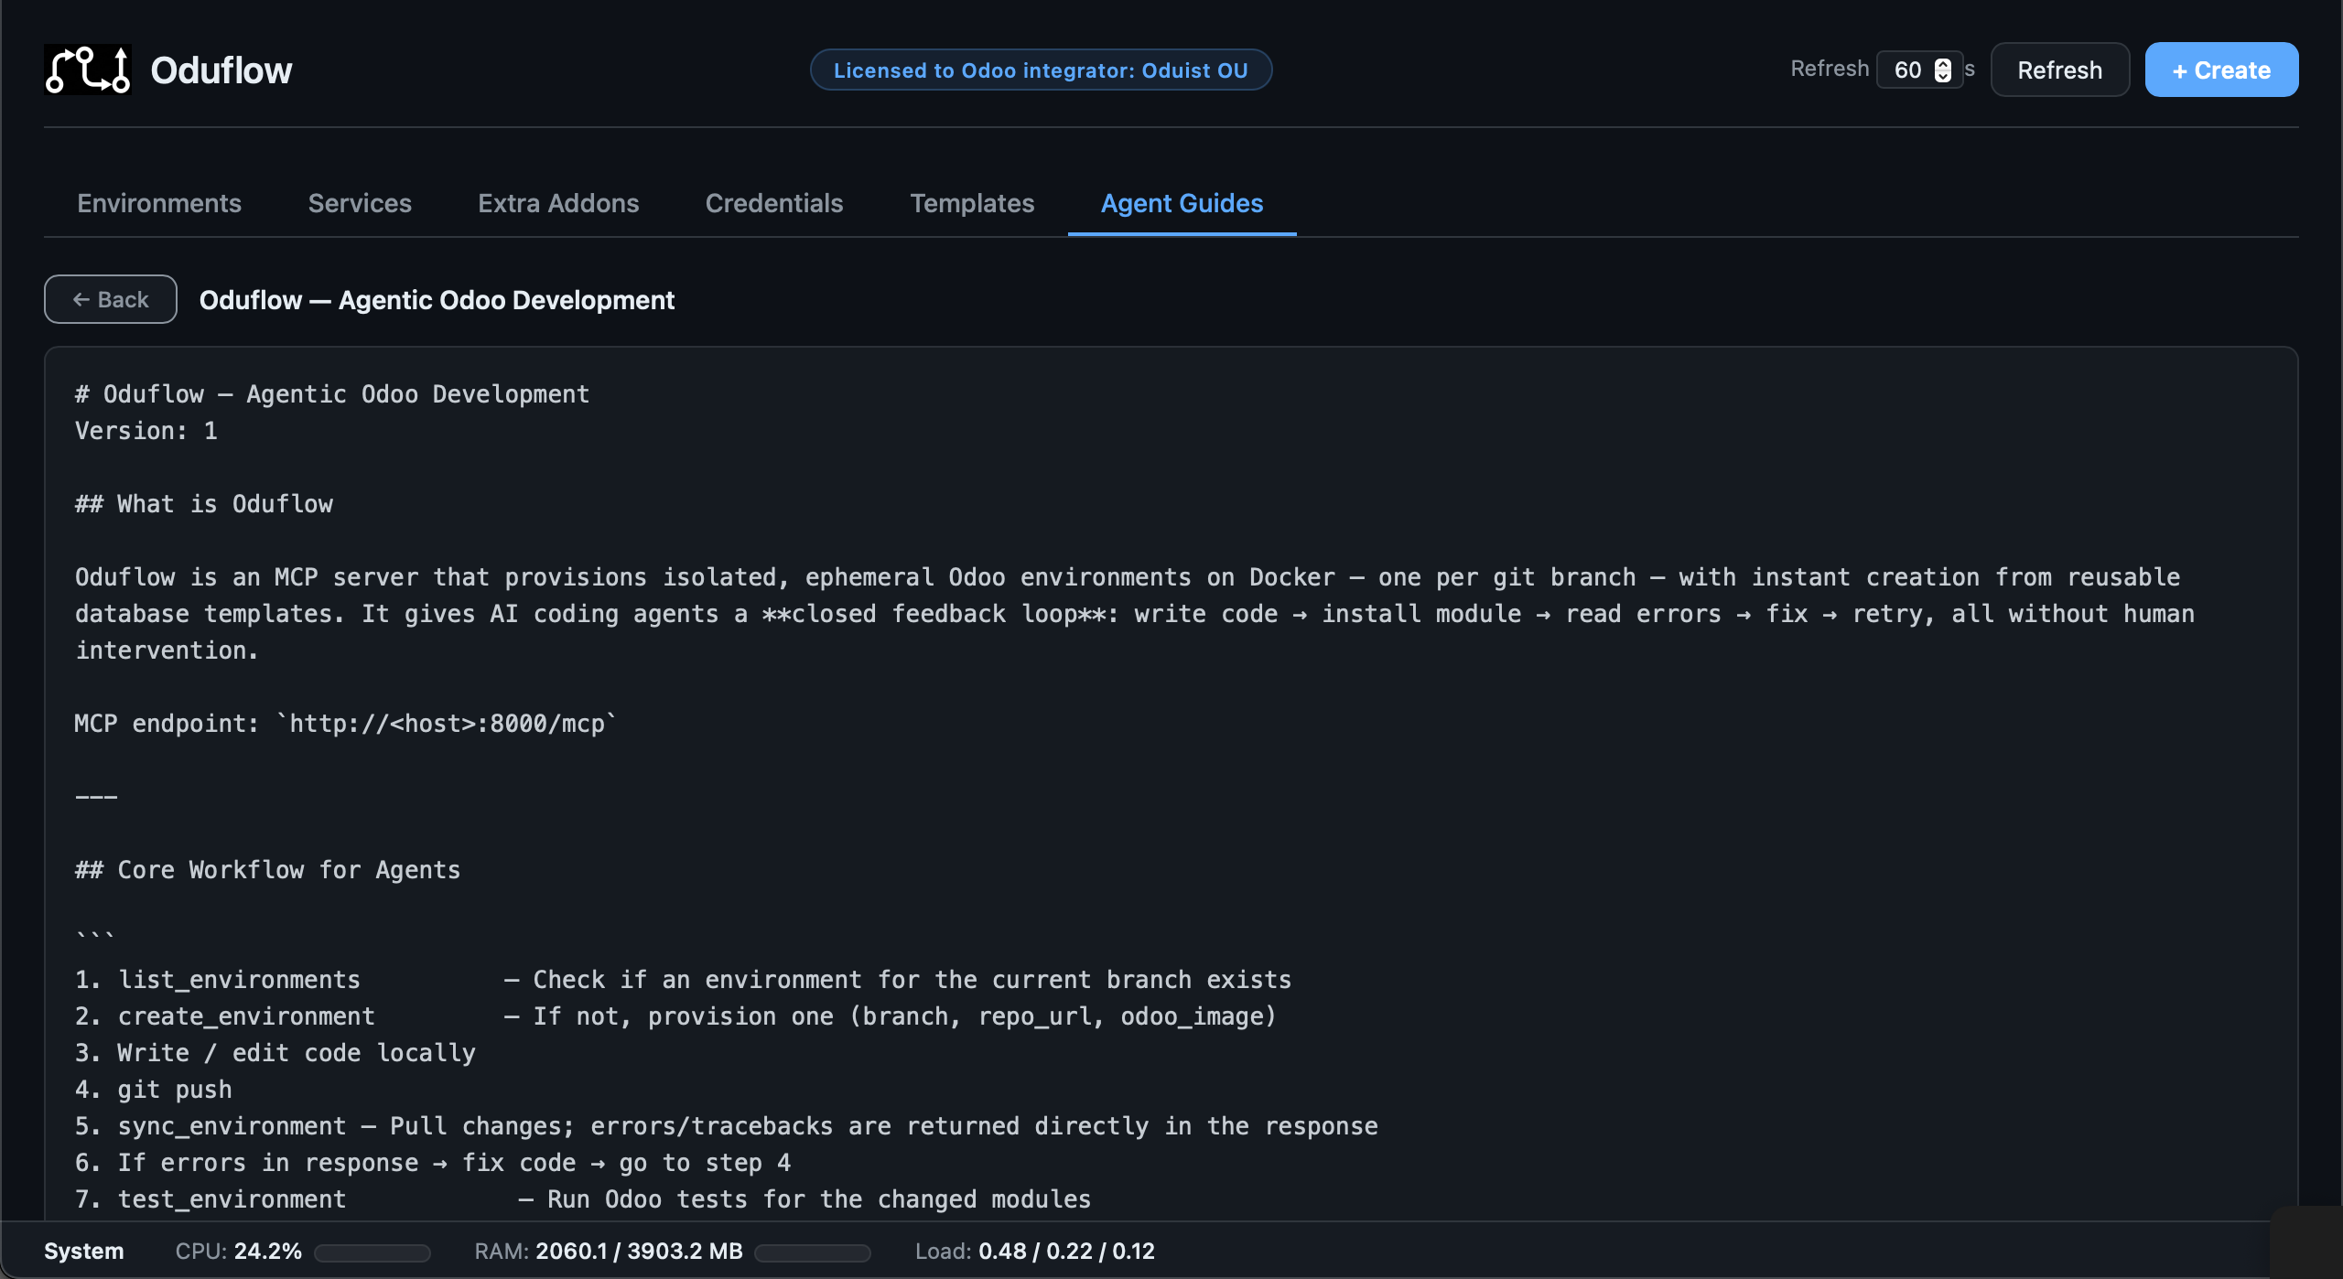The width and height of the screenshot is (2343, 1279).
Task: Click the Oduflow git-branch logo icon
Action: pos(88,70)
